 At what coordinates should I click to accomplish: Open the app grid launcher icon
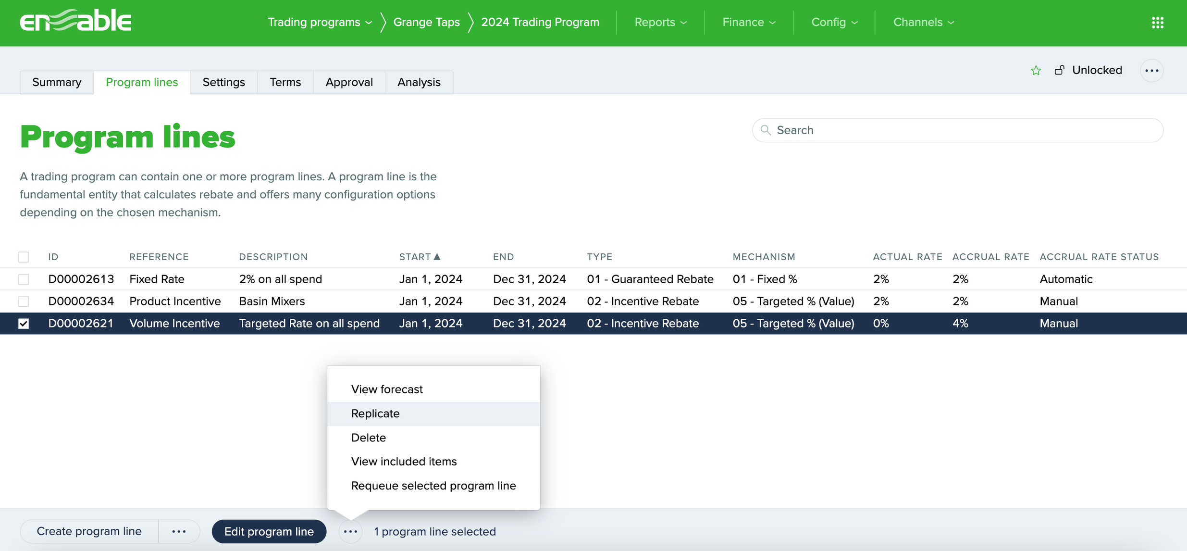pos(1157,22)
